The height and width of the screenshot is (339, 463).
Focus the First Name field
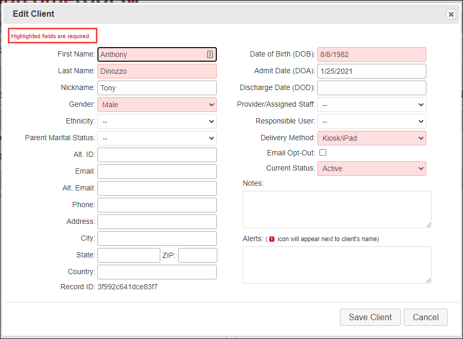click(157, 54)
